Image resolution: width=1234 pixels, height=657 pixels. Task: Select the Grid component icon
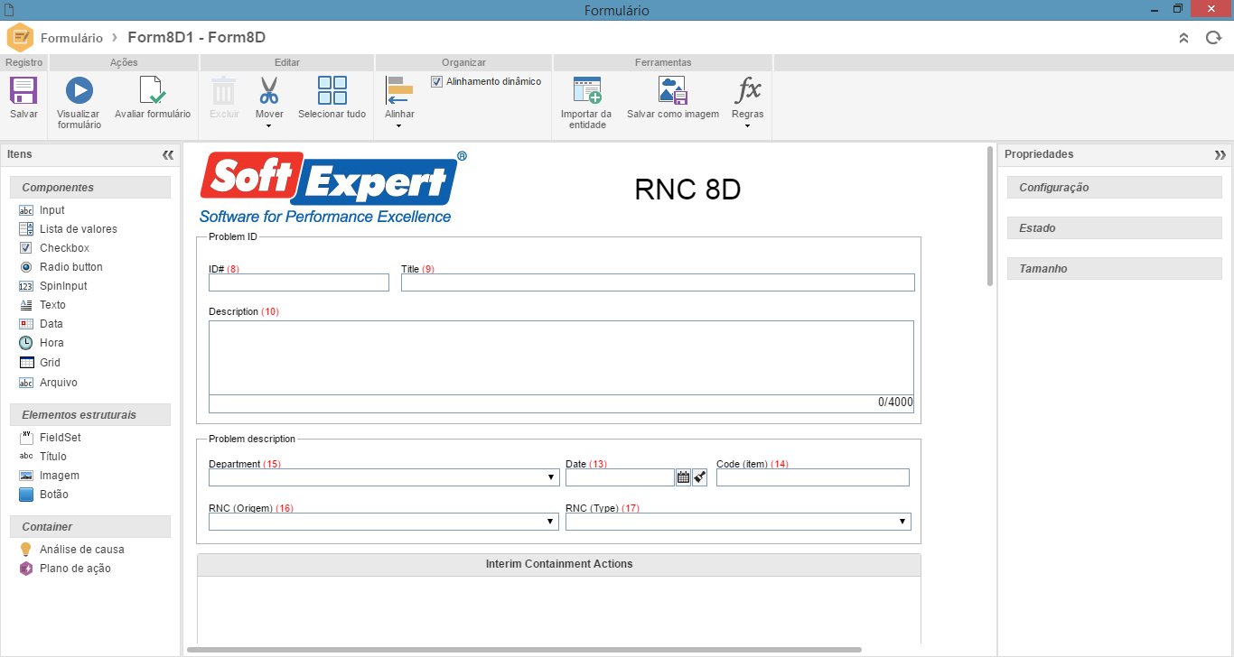pos(26,363)
